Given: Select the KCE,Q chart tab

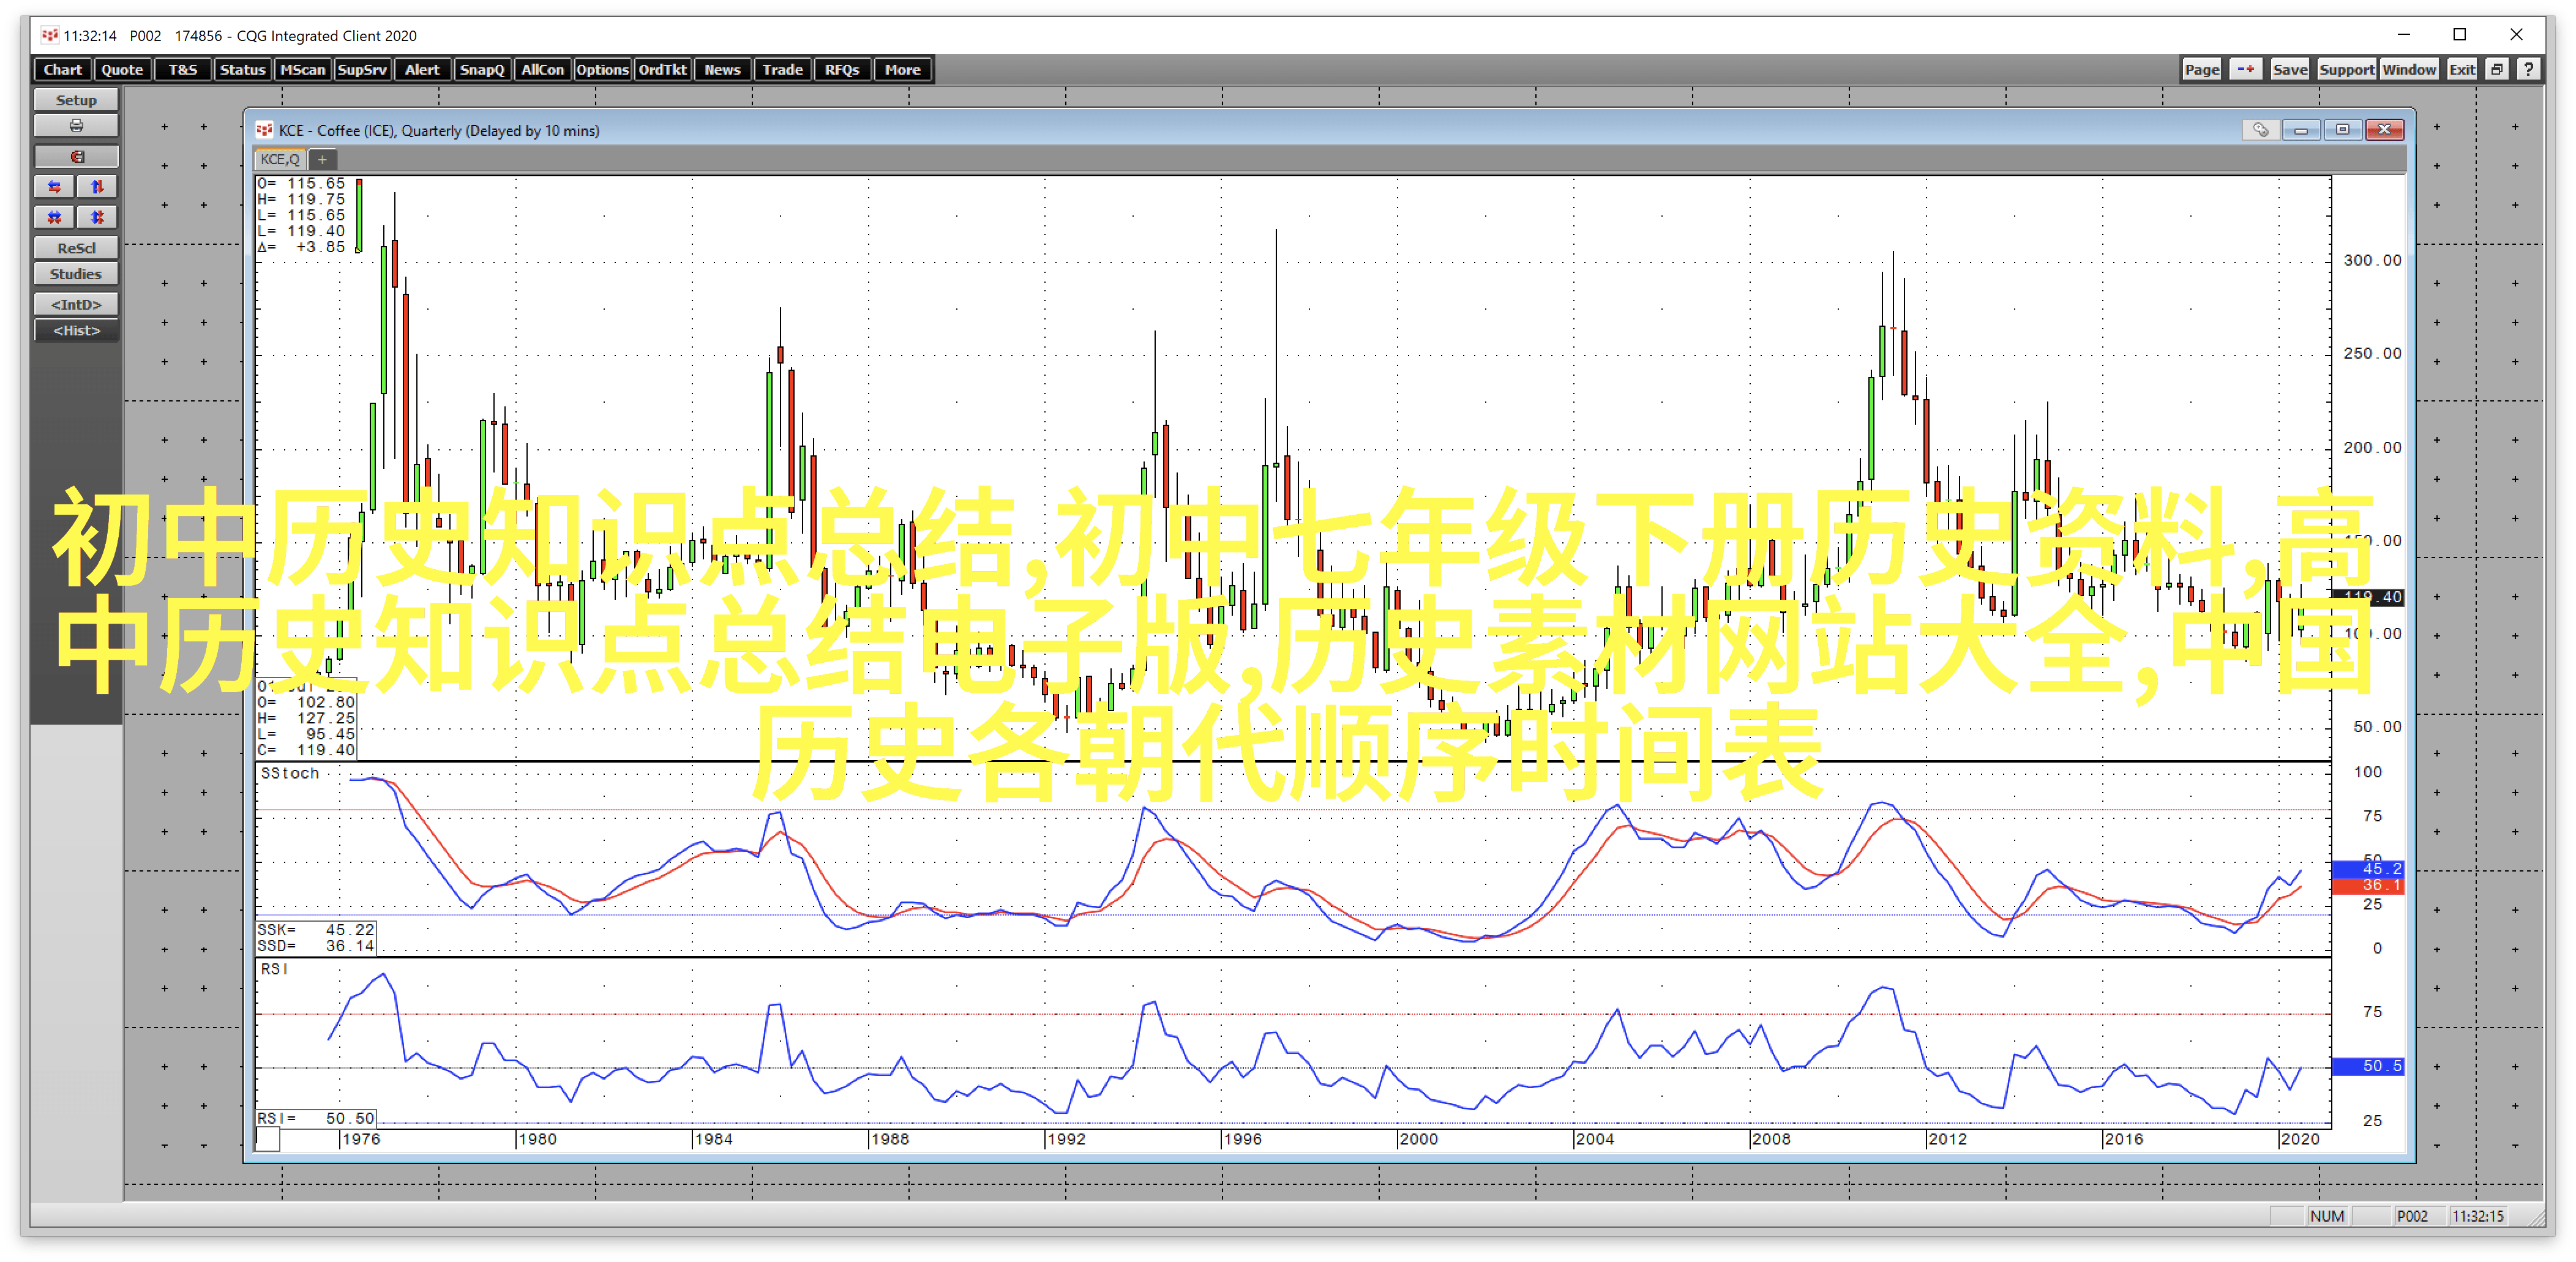Looking at the screenshot, I should [x=279, y=159].
